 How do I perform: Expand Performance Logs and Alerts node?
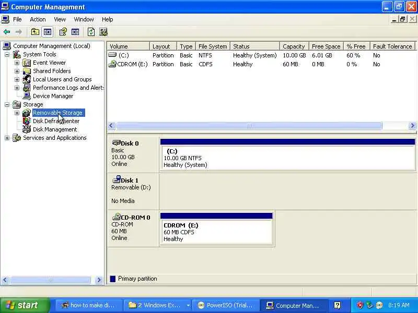[x=17, y=88]
